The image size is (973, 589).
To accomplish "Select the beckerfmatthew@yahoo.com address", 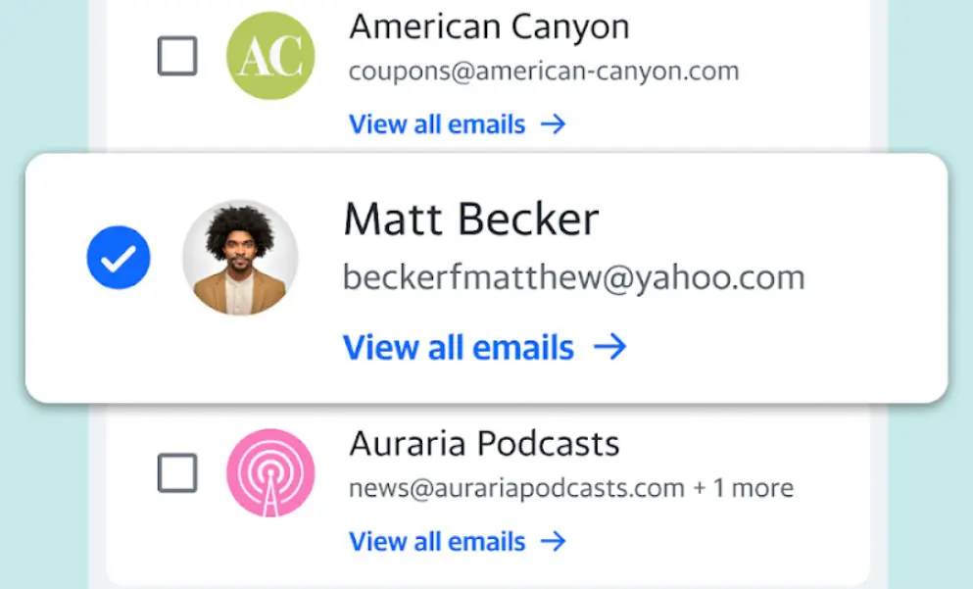I will pyautogui.click(x=573, y=277).
